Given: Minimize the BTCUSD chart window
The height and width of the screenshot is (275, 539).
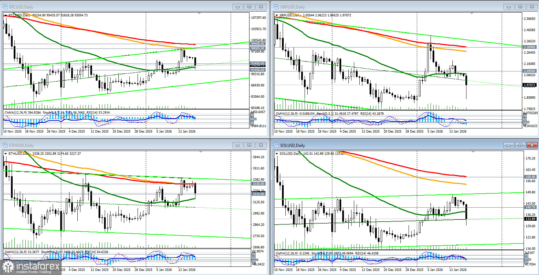Looking at the screenshot, I should tap(238, 7).
